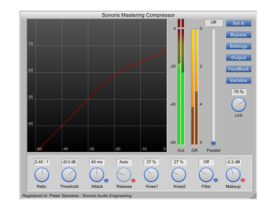Viewport: 278px width, 209px height.
Task: Click the Set A button
Action: pos(238,23)
